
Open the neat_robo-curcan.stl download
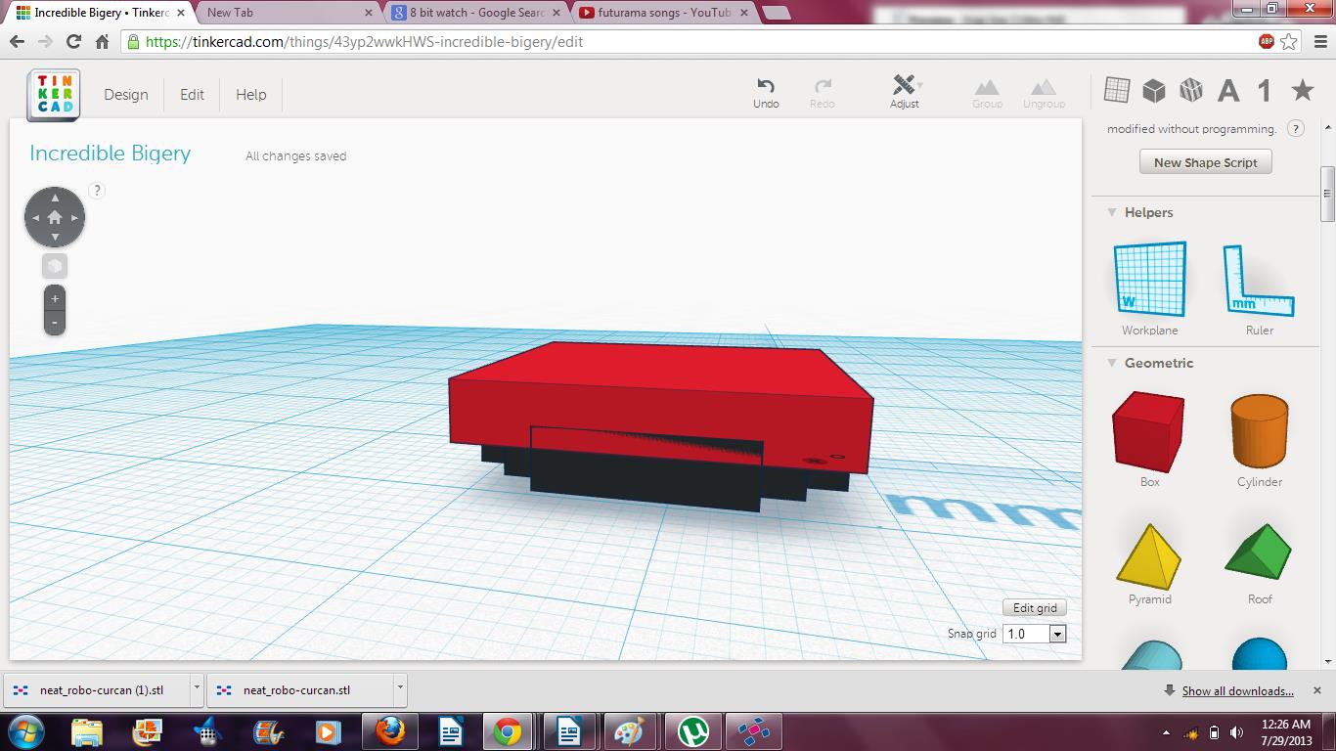tap(301, 689)
